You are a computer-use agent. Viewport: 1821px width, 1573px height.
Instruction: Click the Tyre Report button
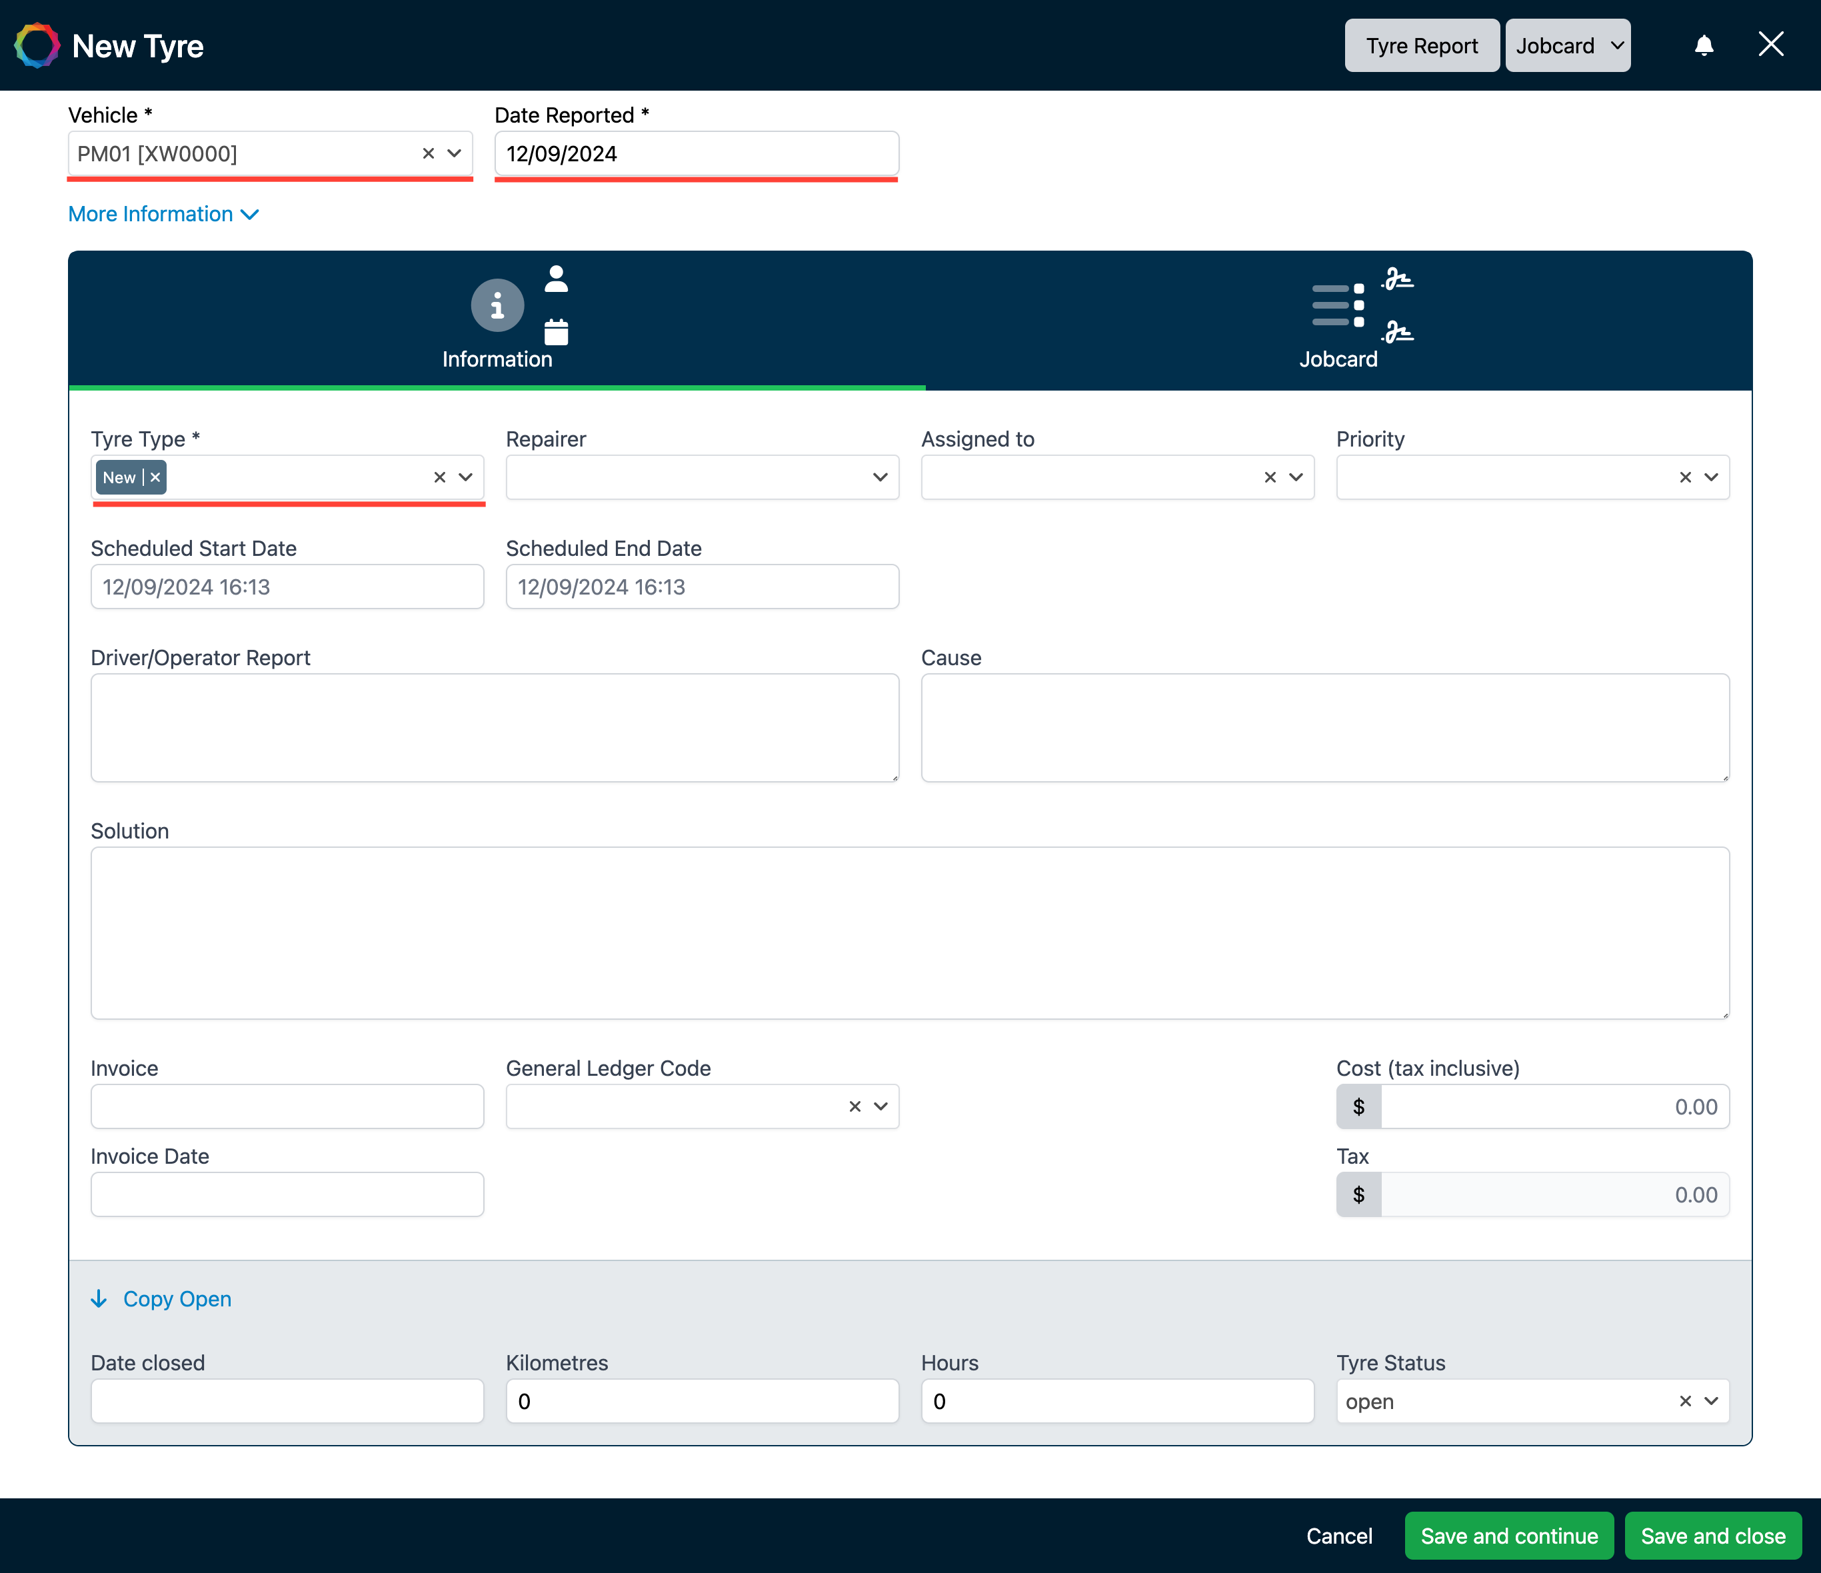(1421, 46)
